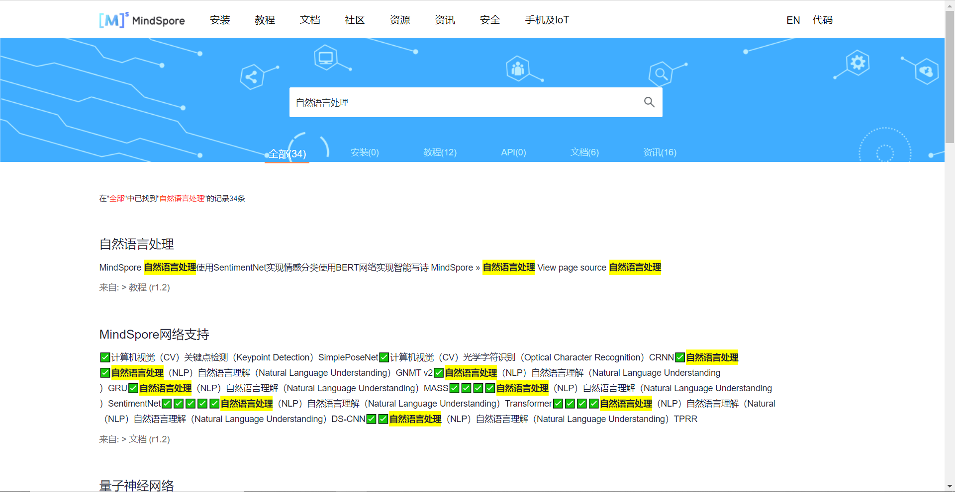Select the 安装(0) results tab
The height and width of the screenshot is (492, 955).
point(365,152)
